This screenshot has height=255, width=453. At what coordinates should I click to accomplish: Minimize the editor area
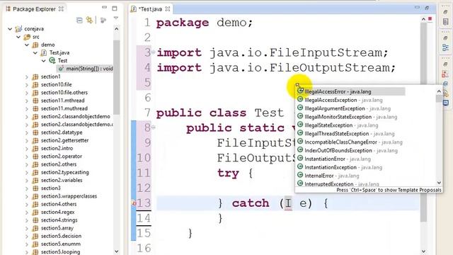click(417, 8)
